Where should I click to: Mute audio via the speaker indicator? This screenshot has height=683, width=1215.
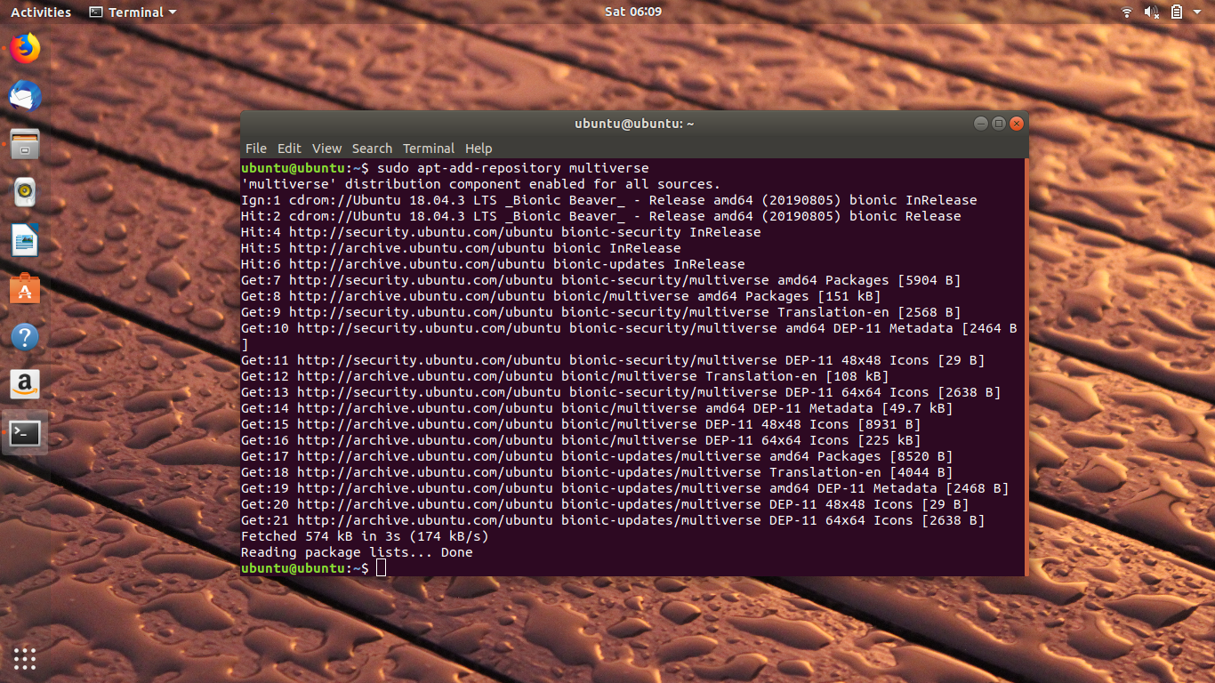pos(1151,12)
